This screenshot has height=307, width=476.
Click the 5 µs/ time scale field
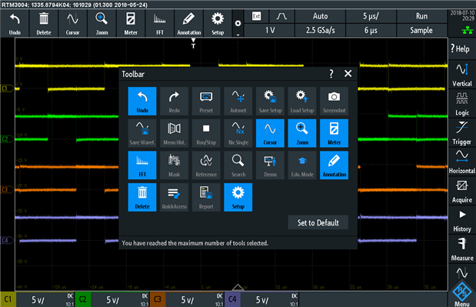pyautogui.click(x=371, y=16)
